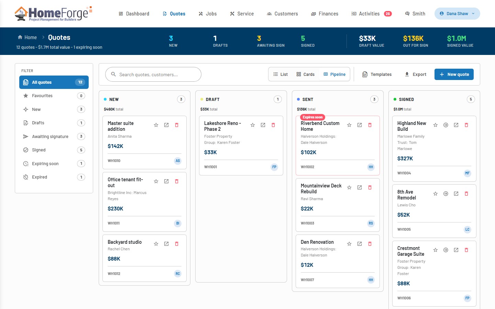Filter by Awaiting signature
The width and height of the screenshot is (495, 309).
(x=54, y=137)
